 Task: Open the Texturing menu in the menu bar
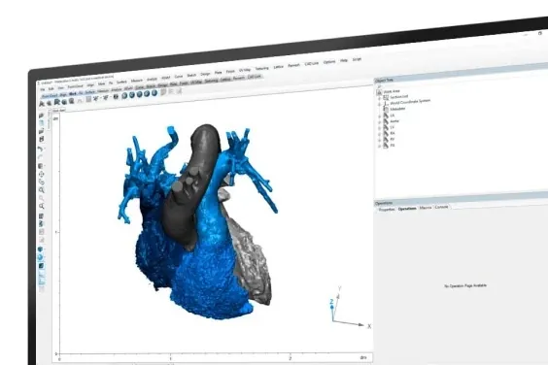[x=261, y=68]
